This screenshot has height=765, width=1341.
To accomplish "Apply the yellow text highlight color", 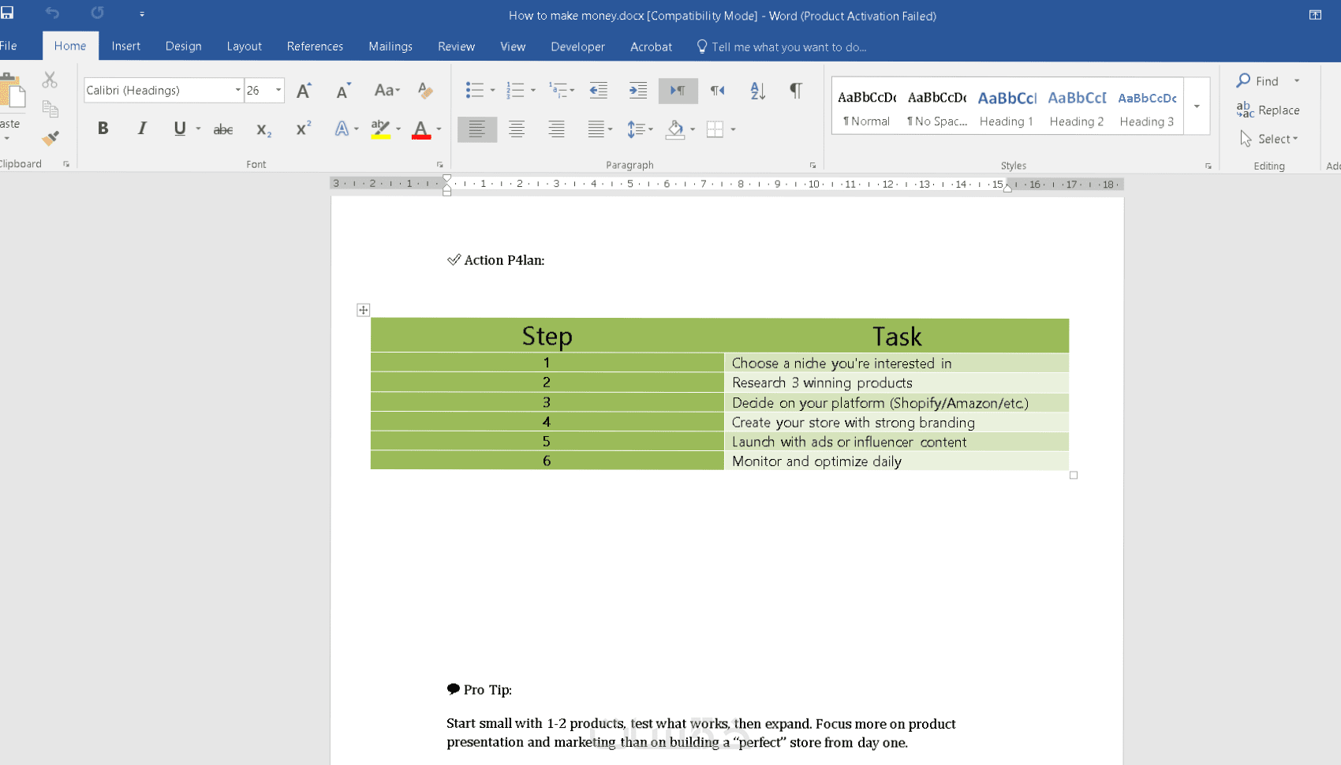I will 381,129.
